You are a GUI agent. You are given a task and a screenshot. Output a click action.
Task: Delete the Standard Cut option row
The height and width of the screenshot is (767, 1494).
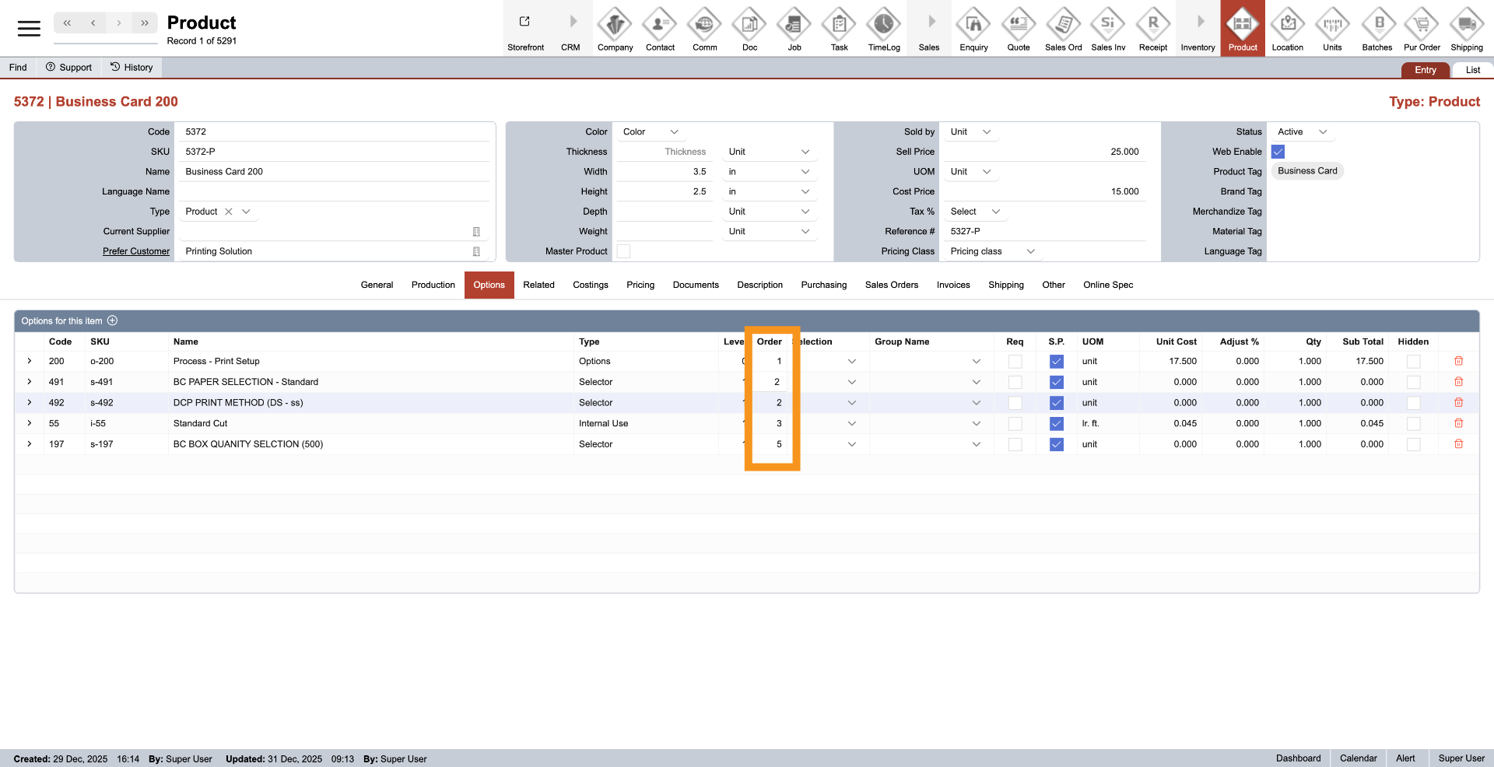pyautogui.click(x=1458, y=423)
